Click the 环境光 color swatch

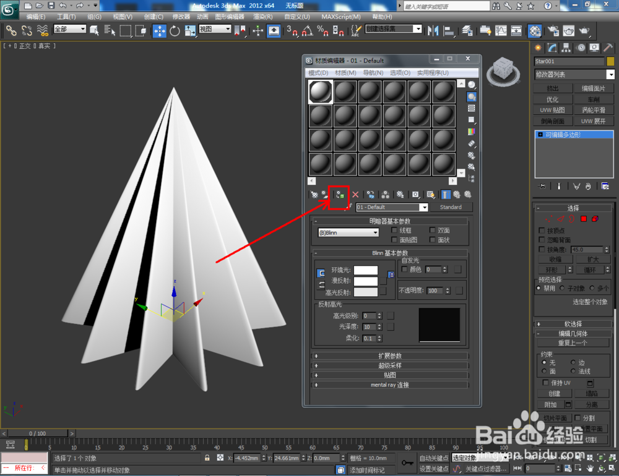pyautogui.click(x=366, y=270)
